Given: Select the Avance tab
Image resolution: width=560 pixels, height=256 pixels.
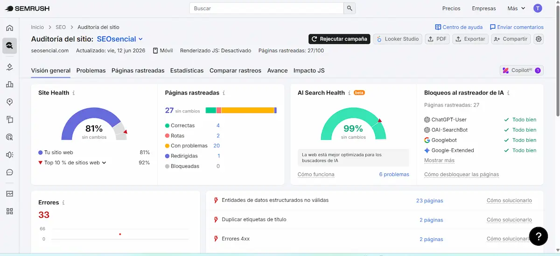Looking at the screenshot, I should [277, 71].
